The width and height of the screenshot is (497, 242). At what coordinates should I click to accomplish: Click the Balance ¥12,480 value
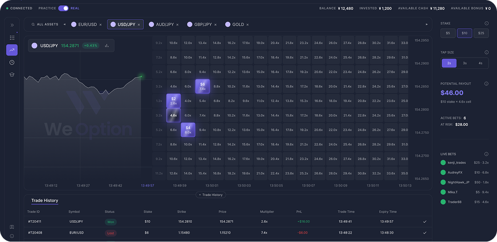pyautogui.click(x=346, y=8)
